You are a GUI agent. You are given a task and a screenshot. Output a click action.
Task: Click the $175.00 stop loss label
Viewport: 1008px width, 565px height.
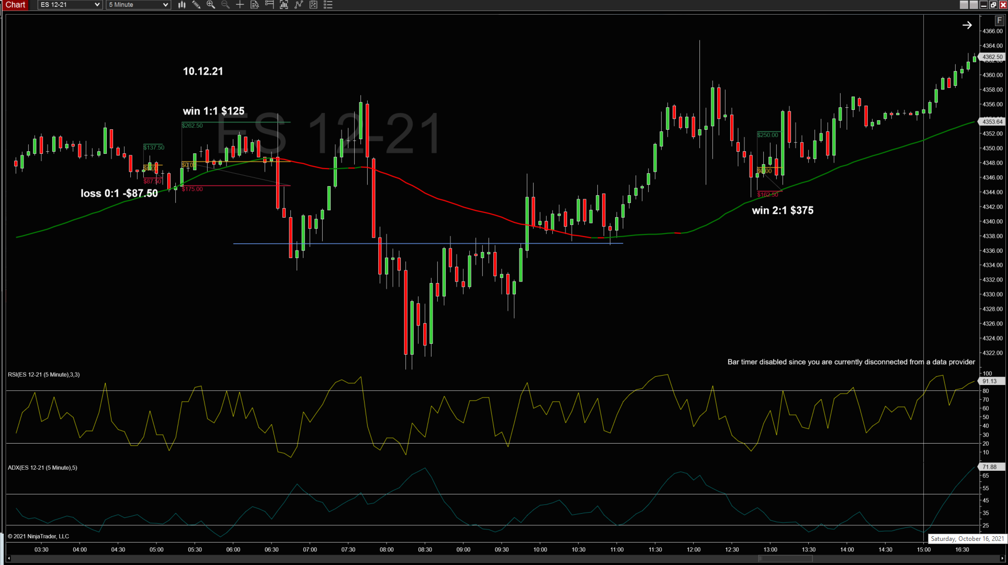(192, 189)
